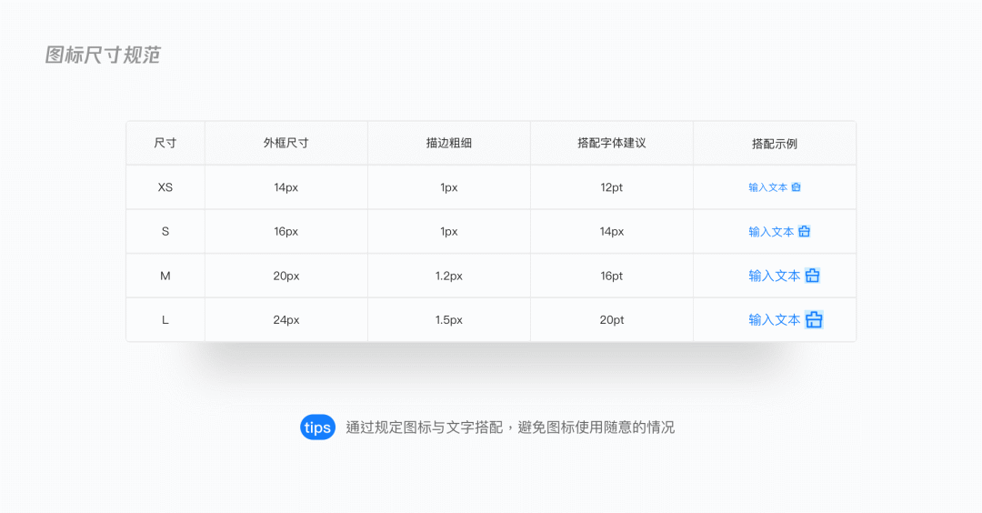Click the 输入文本 link in XS row
982x513 pixels.
click(767, 187)
